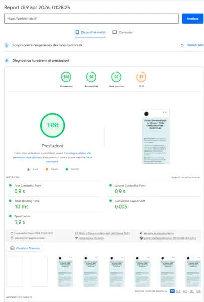The image size is (204, 302).
Task: Click the wifi icon beside 'Limitazione a 4G lenta'
Action: click(76, 238)
